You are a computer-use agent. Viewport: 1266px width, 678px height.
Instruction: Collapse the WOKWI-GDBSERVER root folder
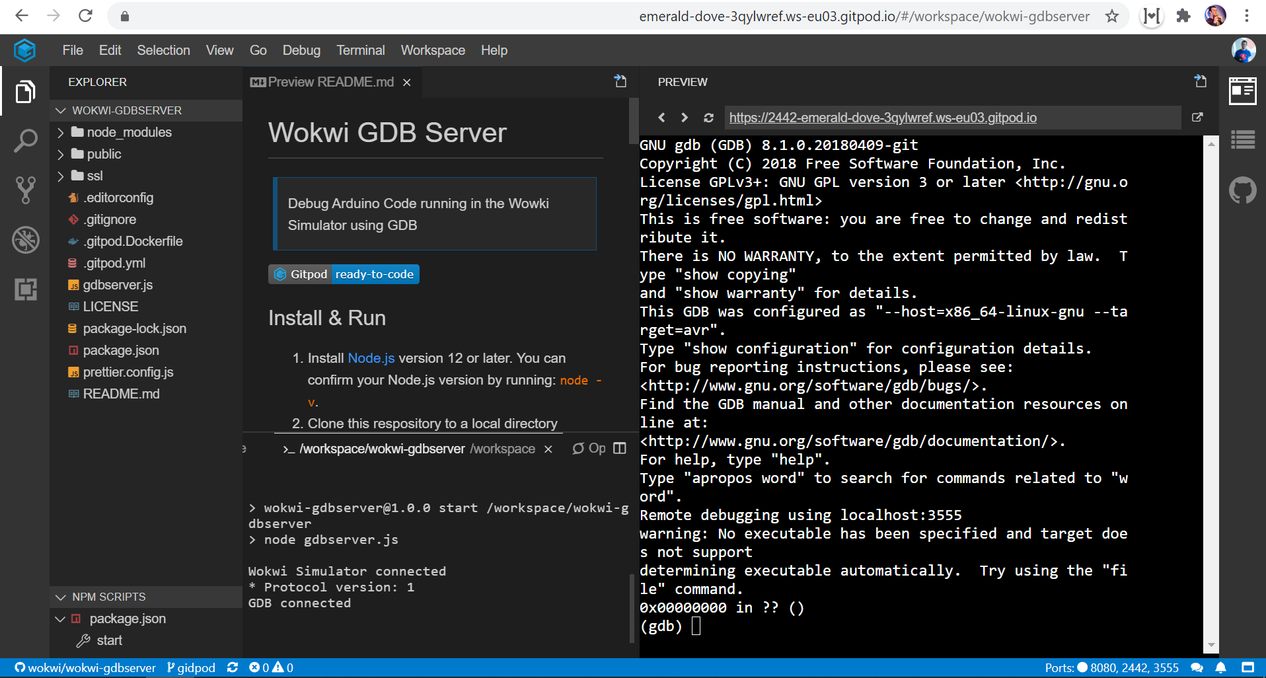(x=61, y=110)
